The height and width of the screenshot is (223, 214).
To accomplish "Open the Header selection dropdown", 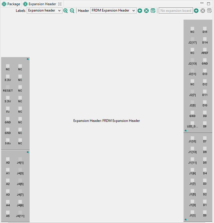I will click(x=113, y=11).
